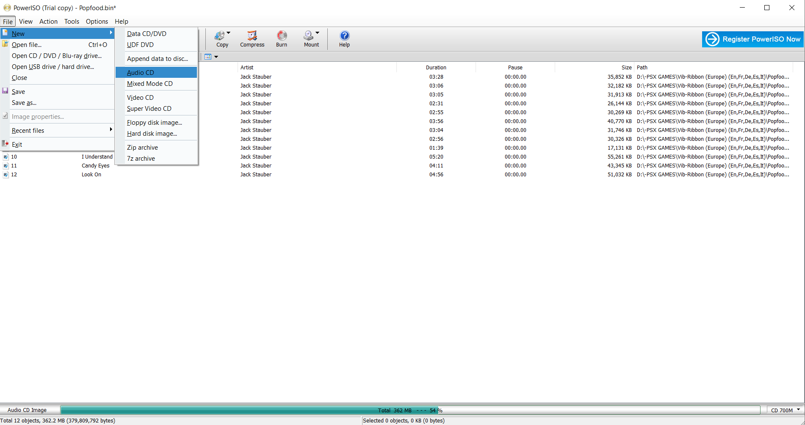Select Save as in the File menu

pyautogui.click(x=58, y=103)
